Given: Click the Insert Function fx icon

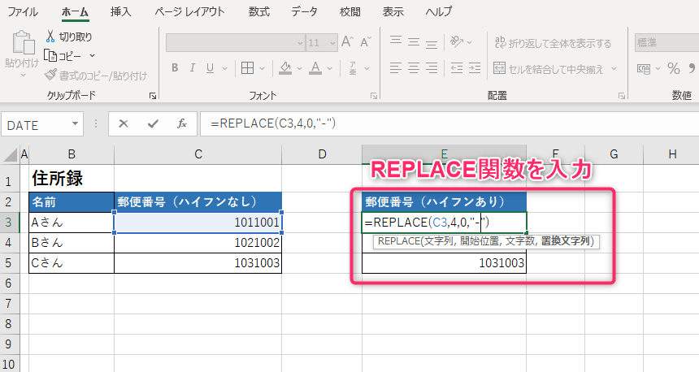Looking at the screenshot, I should [x=182, y=123].
